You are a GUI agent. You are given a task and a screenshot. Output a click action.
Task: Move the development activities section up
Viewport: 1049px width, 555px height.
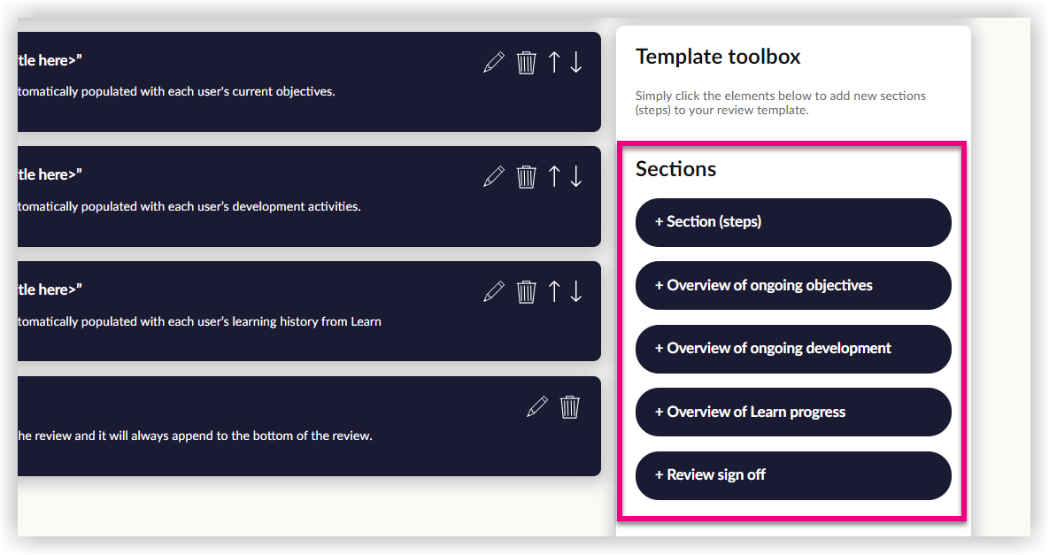(553, 176)
